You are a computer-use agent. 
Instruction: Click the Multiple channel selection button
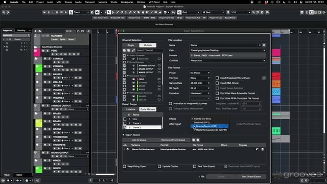point(148,45)
